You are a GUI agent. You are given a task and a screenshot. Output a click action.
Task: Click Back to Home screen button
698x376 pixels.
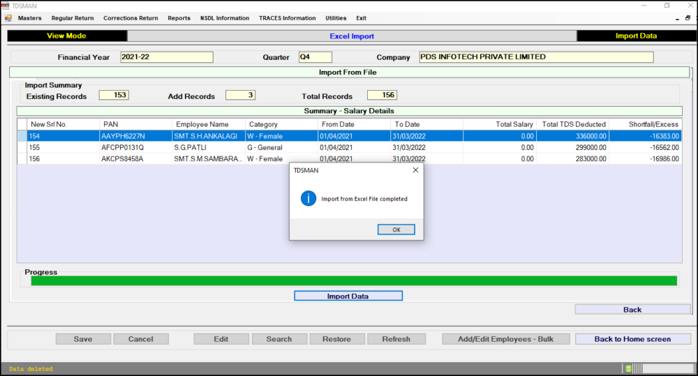pyautogui.click(x=632, y=339)
